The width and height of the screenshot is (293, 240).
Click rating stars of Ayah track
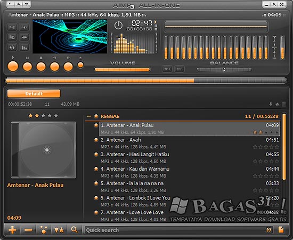pyautogui.click(x=266, y=147)
